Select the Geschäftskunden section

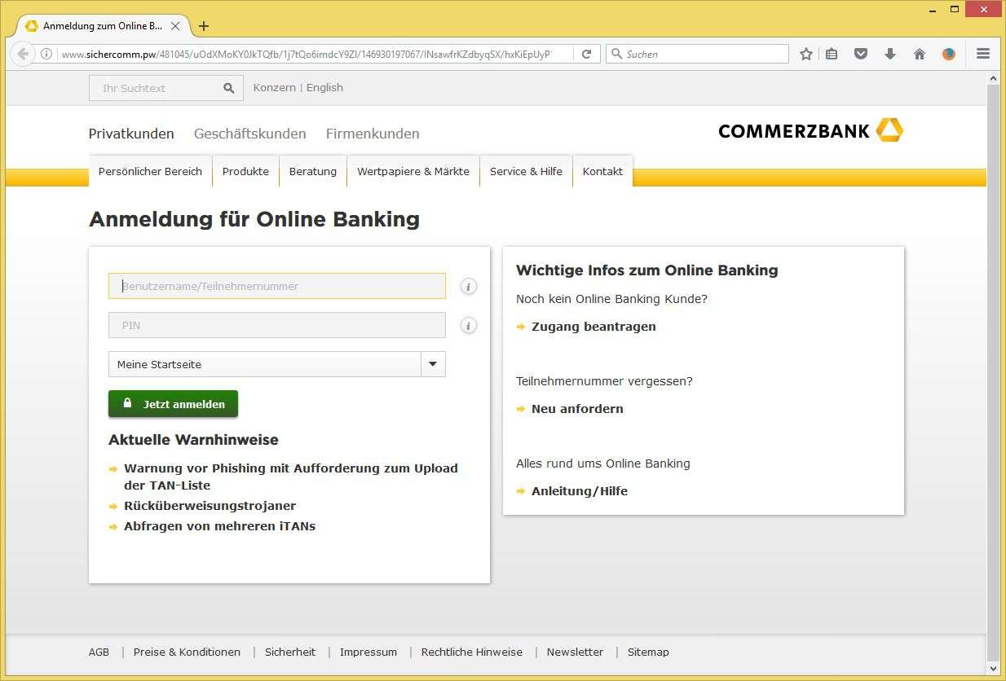pyautogui.click(x=250, y=134)
